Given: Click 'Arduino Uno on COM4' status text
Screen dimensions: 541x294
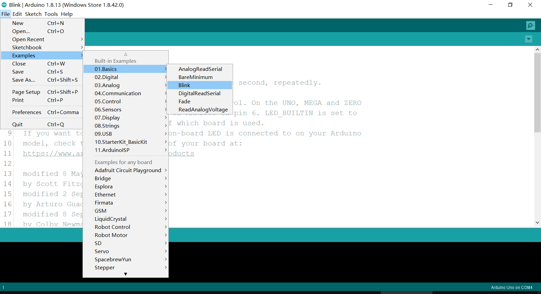Looking at the screenshot, I should [x=512, y=288].
